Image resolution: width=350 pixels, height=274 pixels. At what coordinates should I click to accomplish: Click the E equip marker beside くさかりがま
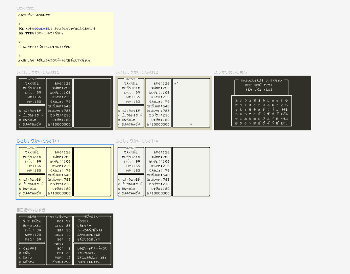click(20, 249)
